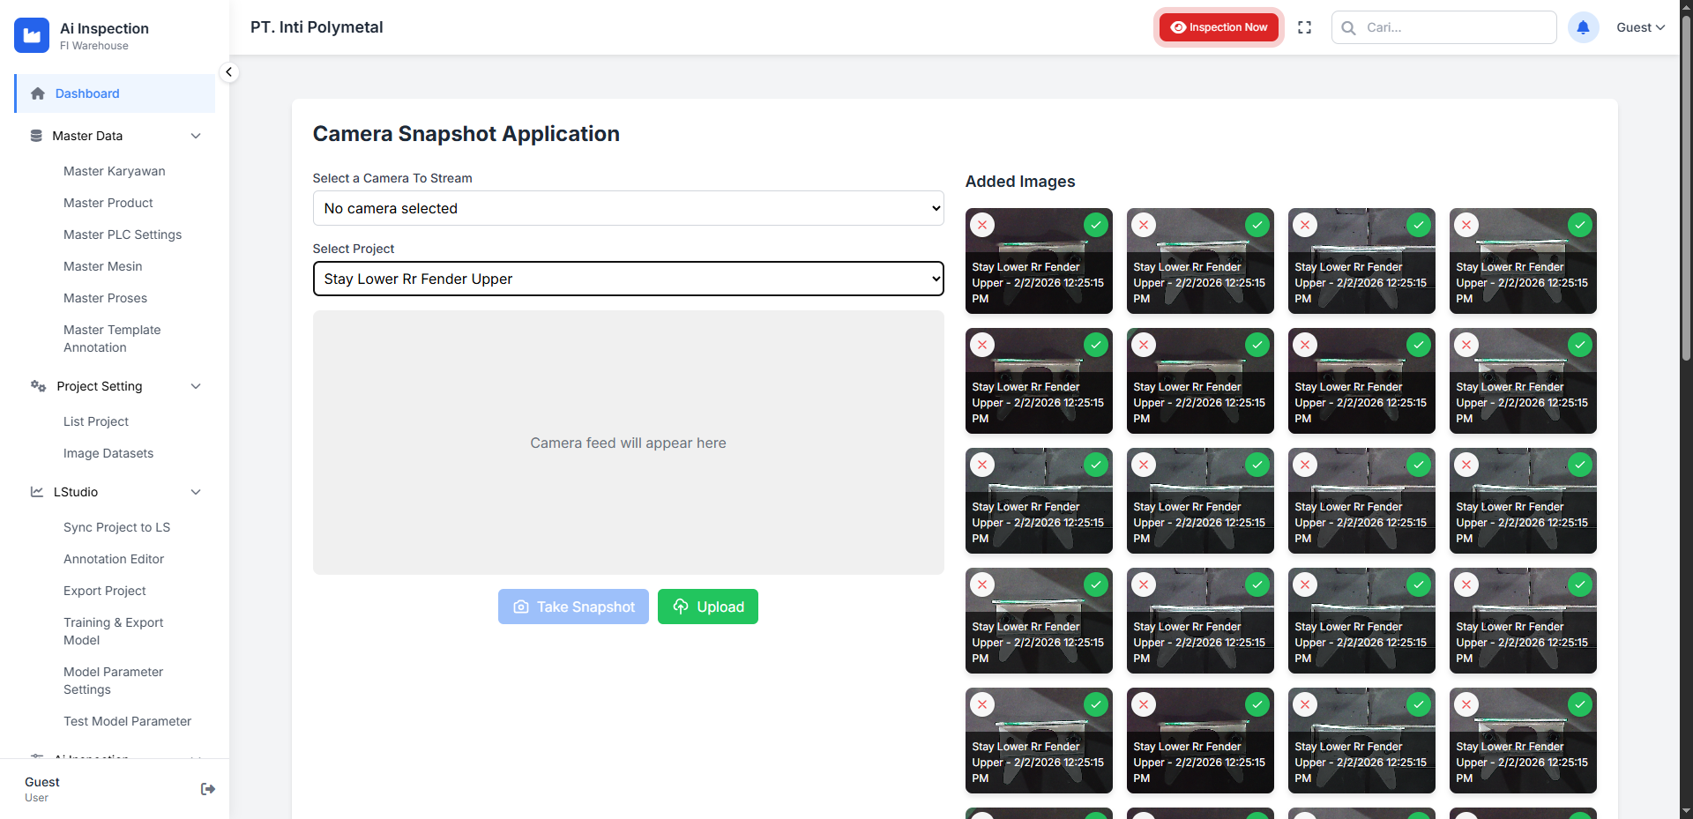Screen dimensions: 1693x819
Task: Toggle fullscreen mode in the header
Action: (x=1305, y=27)
